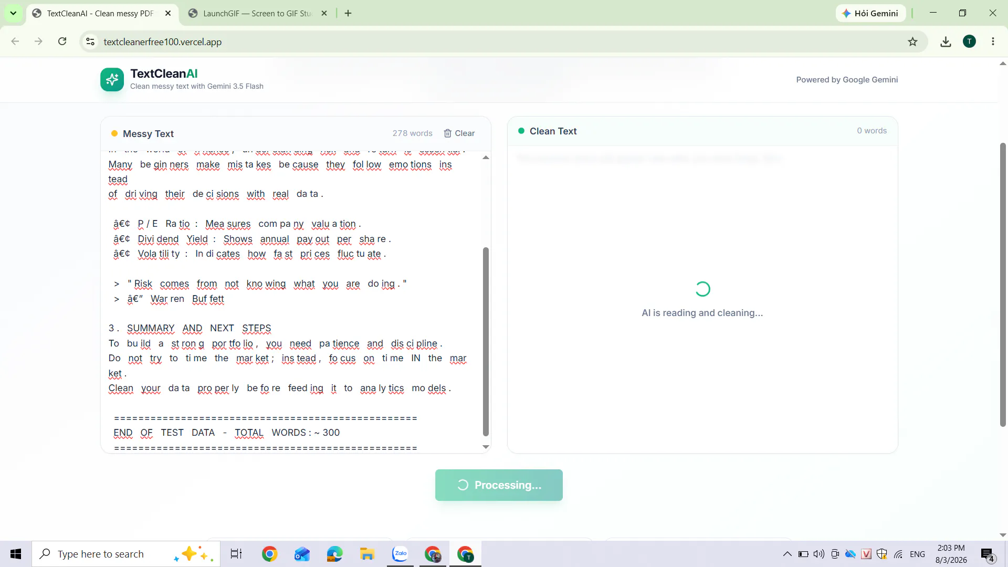Bookmark this page with the star icon
Viewport: 1008px width, 567px height.
click(x=912, y=41)
